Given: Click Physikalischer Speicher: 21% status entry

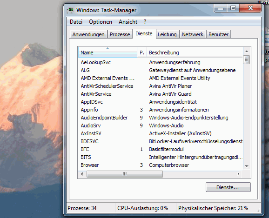Looking at the screenshot, I should click(213, 208).
